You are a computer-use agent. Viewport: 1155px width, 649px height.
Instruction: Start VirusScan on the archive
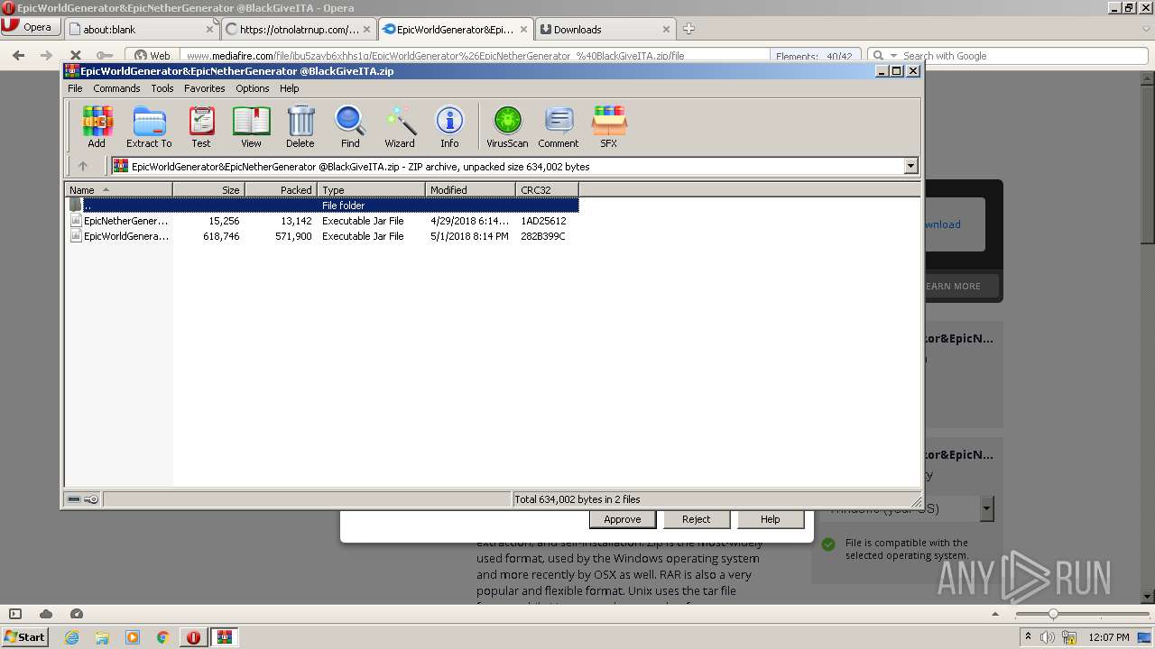507,126
